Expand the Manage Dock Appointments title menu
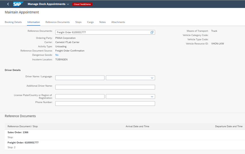 pos(68,4)
